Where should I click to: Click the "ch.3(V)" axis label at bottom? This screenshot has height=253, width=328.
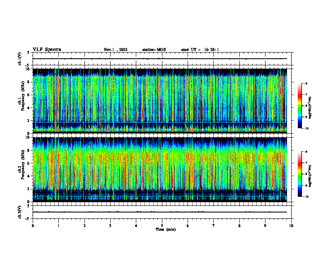(x=19, y=212)
